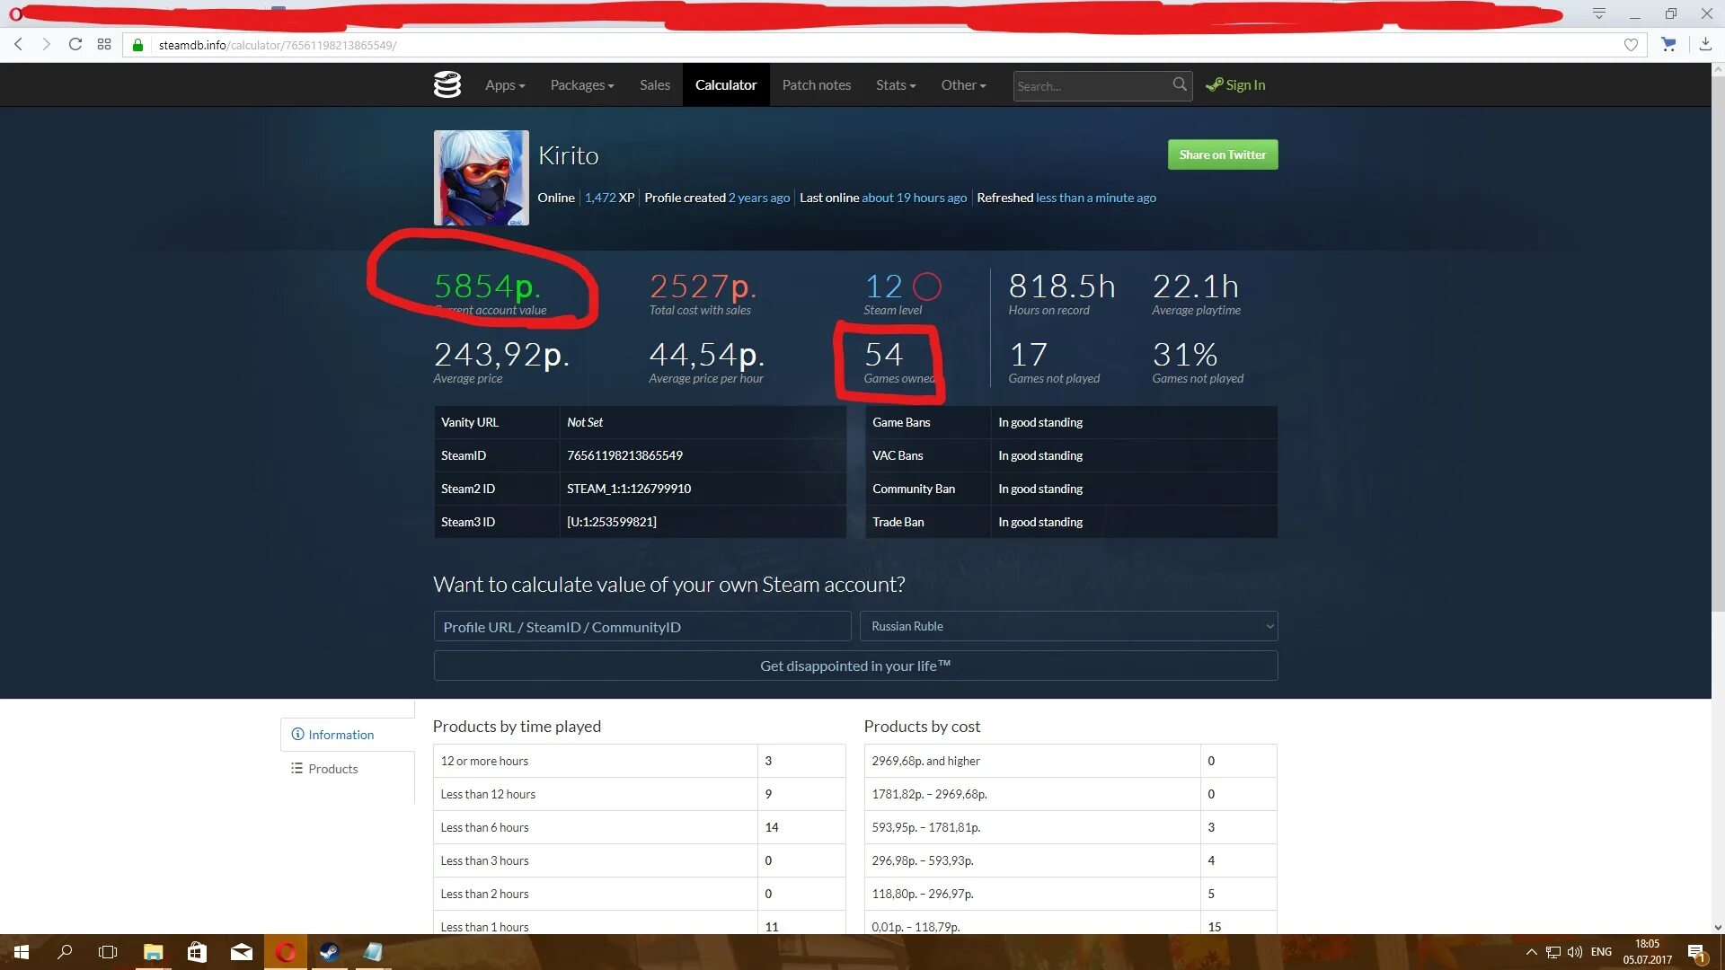Open Windows taskbar search

tap(65, 952)
